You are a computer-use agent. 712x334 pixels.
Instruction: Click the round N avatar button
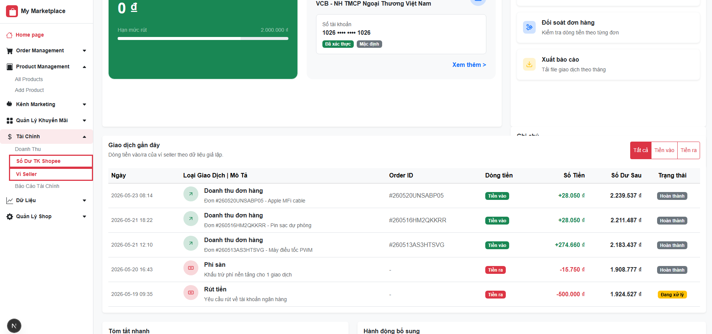(14, 326)
